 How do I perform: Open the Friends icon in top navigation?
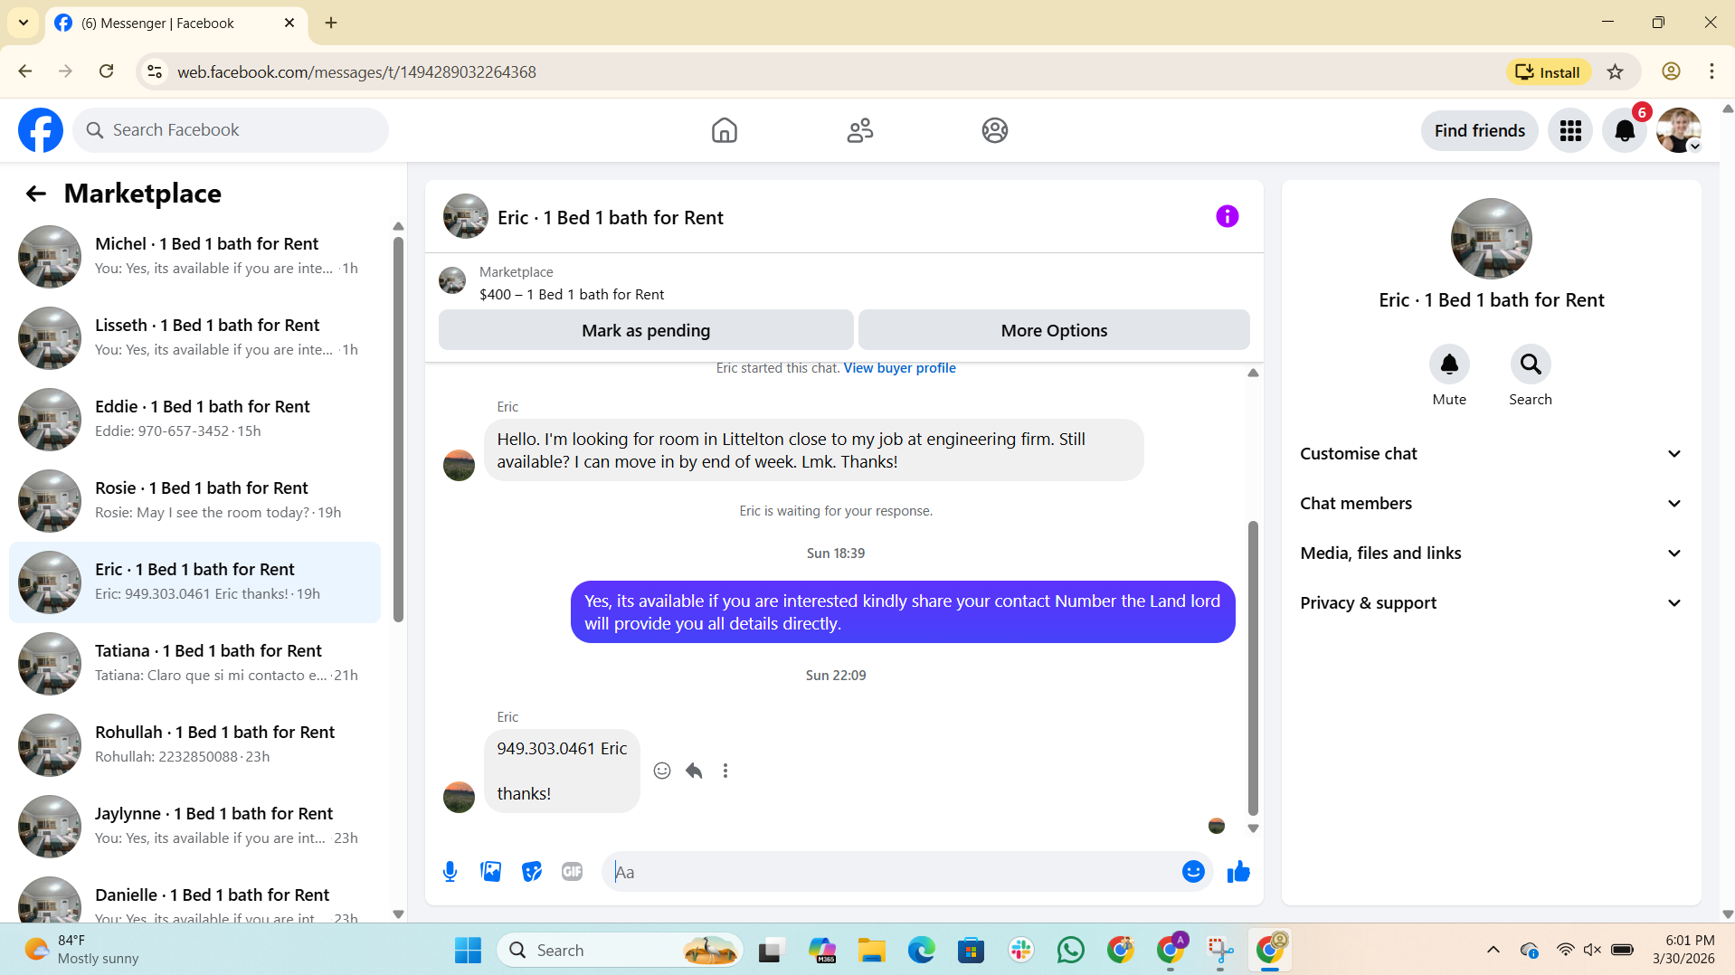coord(859,130)
